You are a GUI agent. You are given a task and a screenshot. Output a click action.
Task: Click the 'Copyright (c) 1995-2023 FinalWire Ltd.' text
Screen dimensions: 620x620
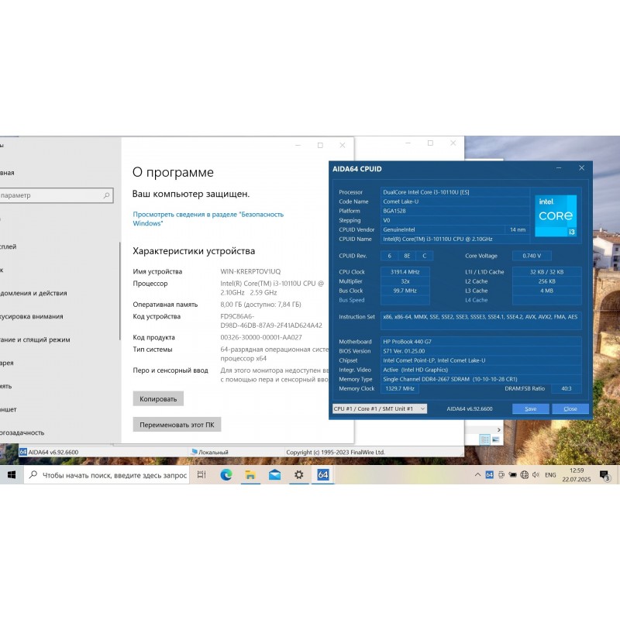(x=336, y=453)
